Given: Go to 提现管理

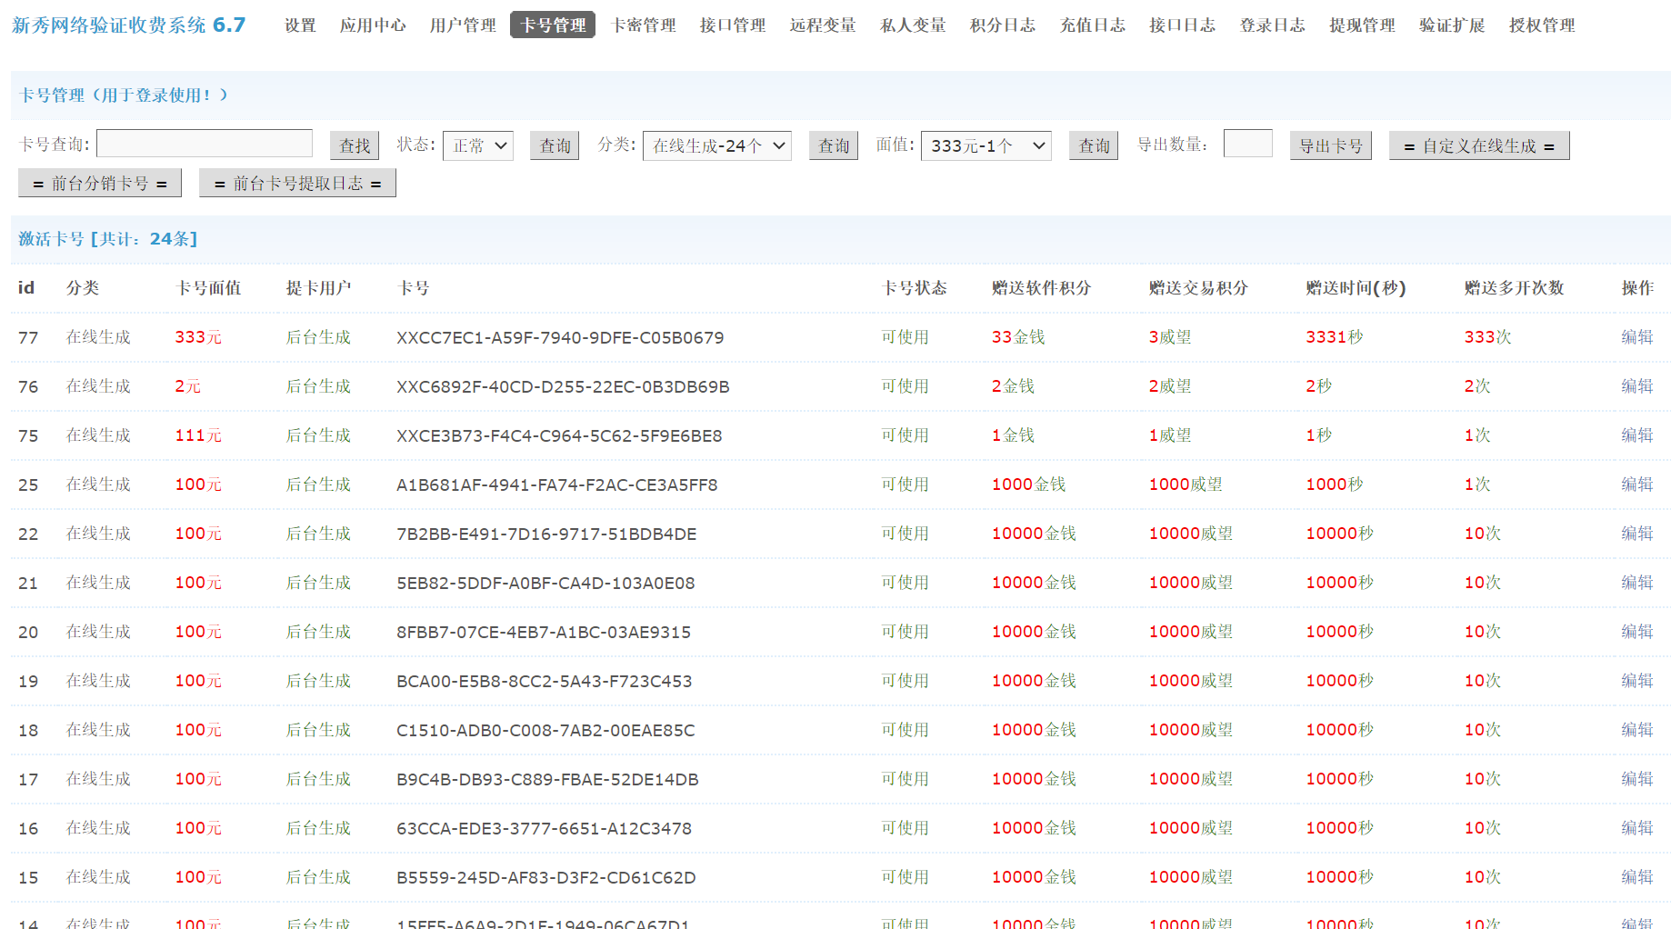Looking at the screenshot, I should click(1362, 25).
